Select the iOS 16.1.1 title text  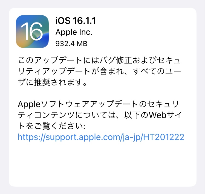point(76,21)
